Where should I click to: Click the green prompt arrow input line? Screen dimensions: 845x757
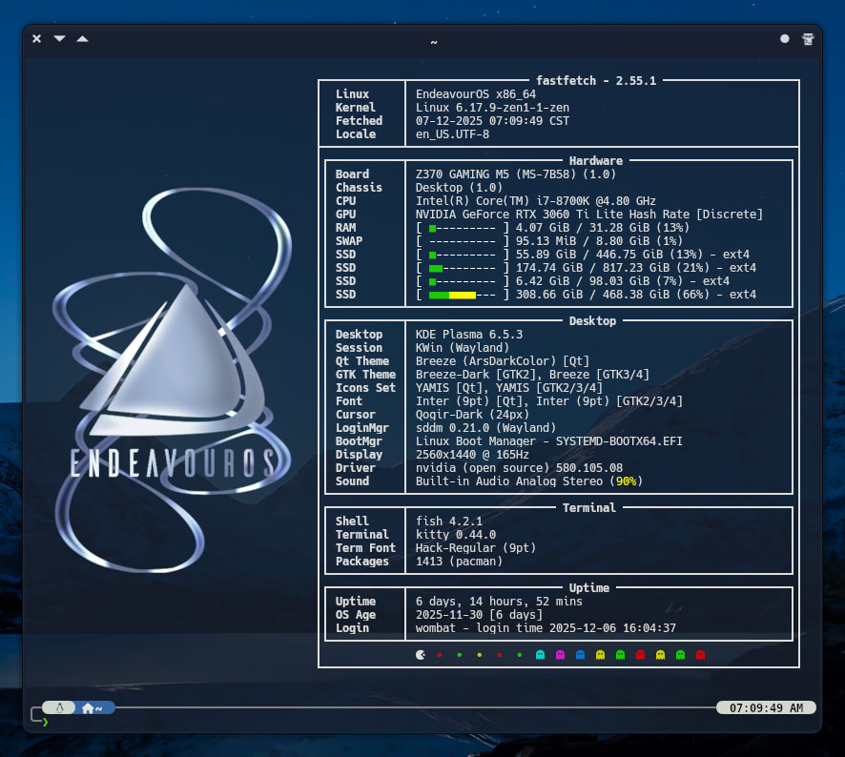45,722
